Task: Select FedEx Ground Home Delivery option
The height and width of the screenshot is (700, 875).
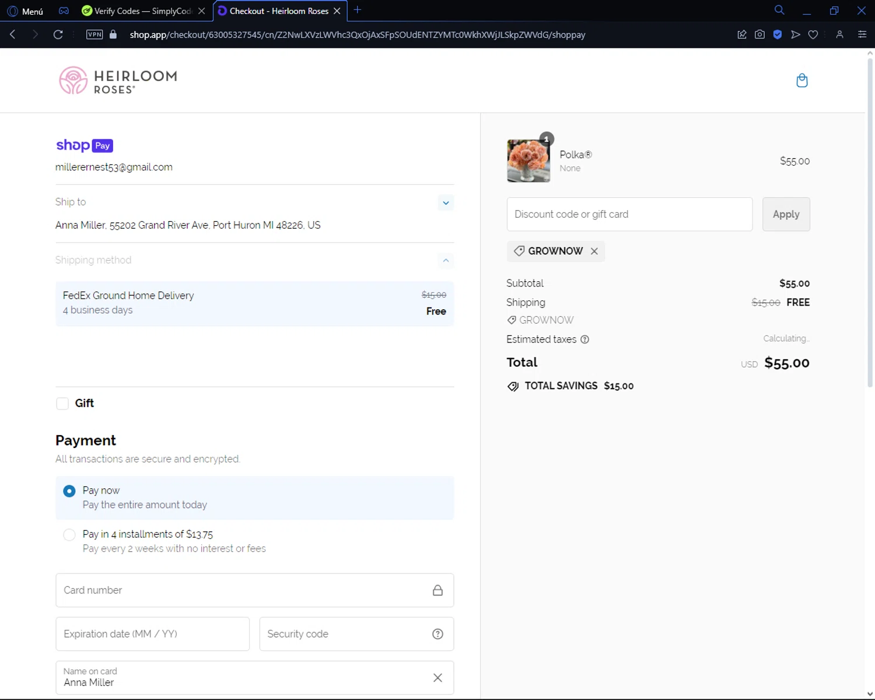Action: tap(254, 303)
